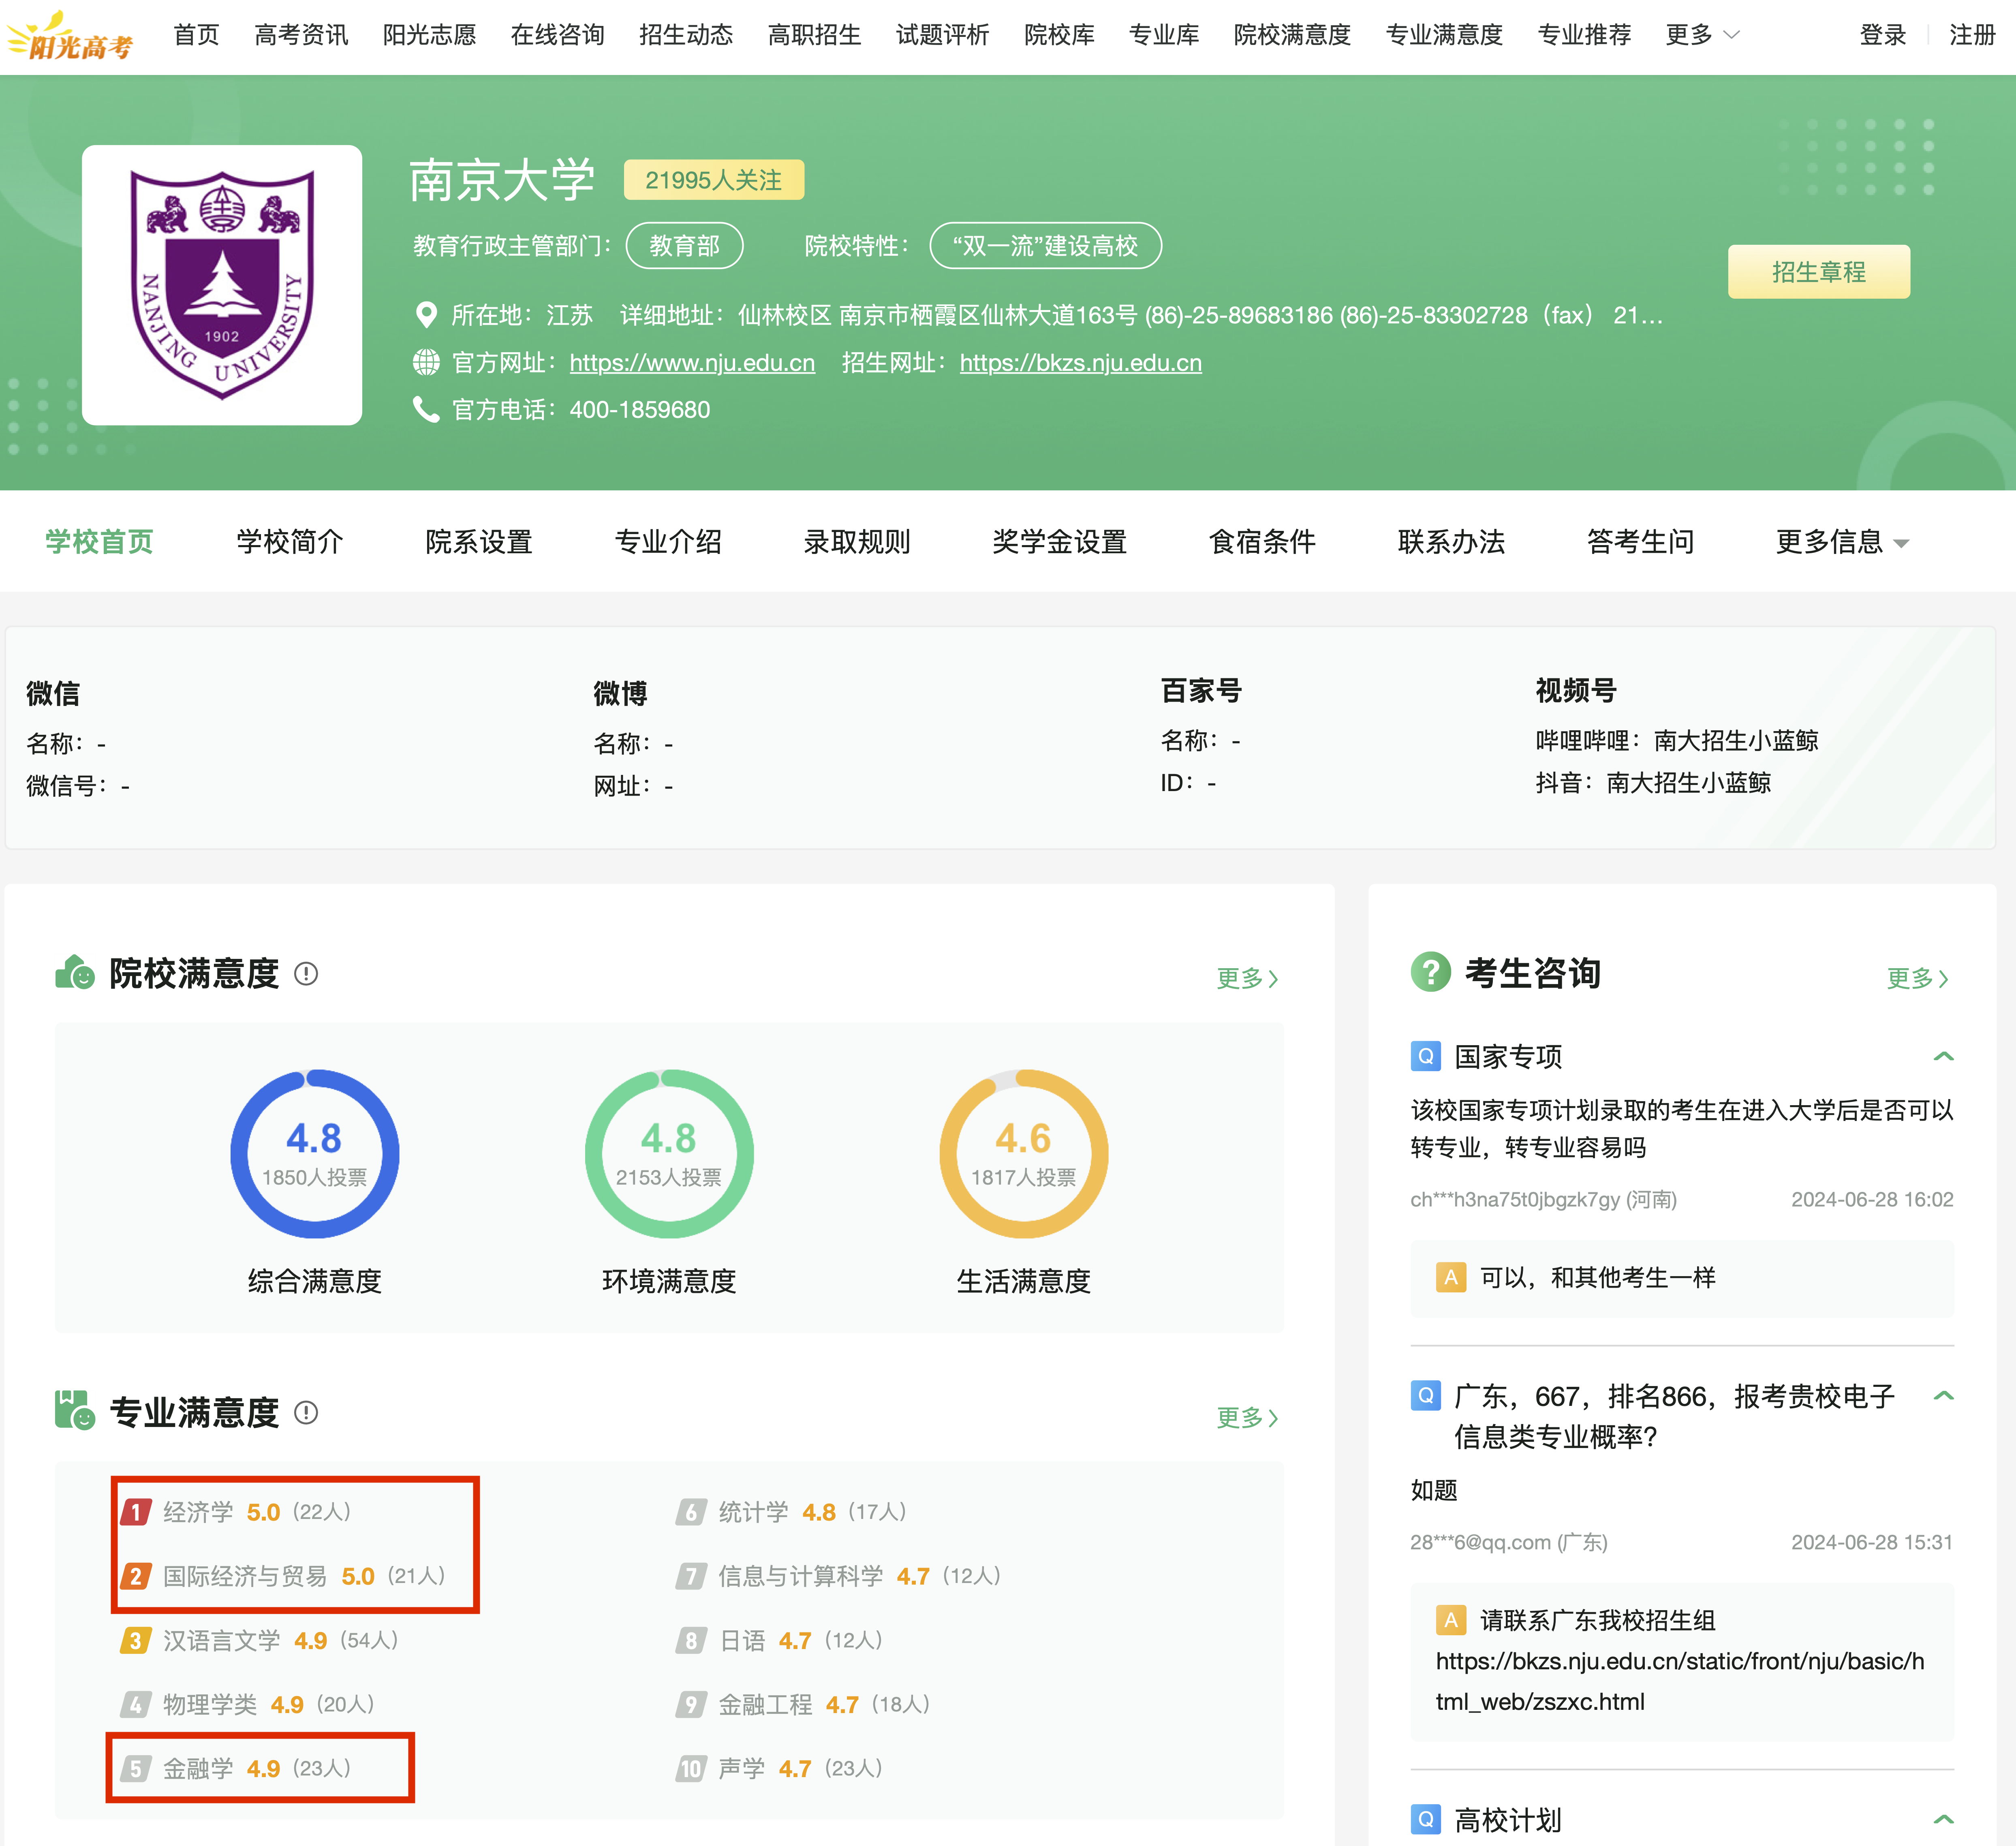Click the blue 综合满意度 4.8 rating ring
This screenshot has height=1846, width=2016.
click(314, 1154)
